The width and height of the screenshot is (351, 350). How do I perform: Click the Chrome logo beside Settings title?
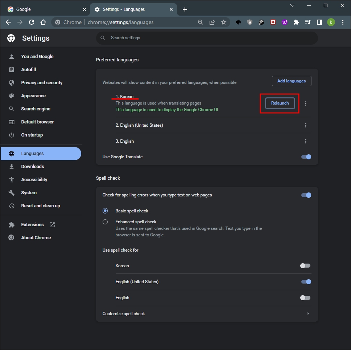[11, 38]
